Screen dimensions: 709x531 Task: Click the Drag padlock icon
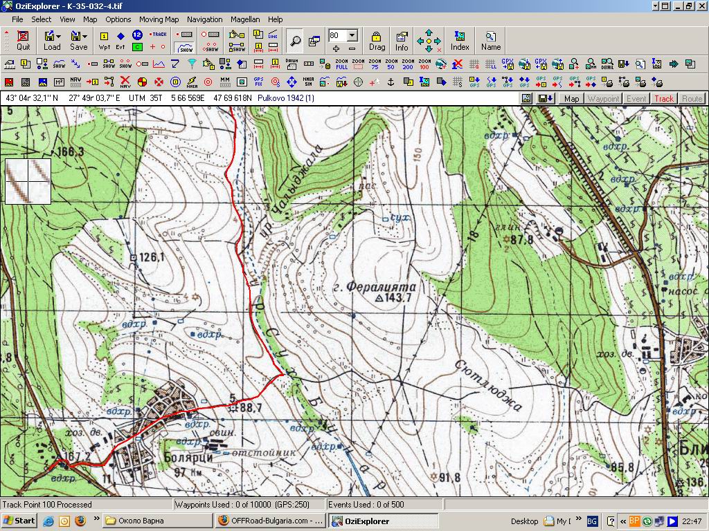tap(377, 40)
